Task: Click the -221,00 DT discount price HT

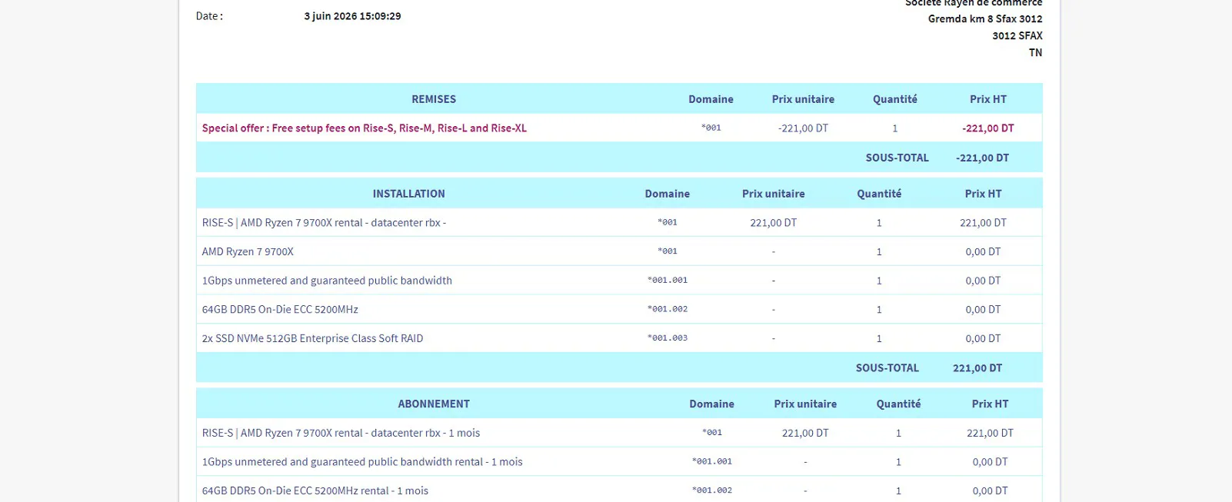Action: coord(987,128)
